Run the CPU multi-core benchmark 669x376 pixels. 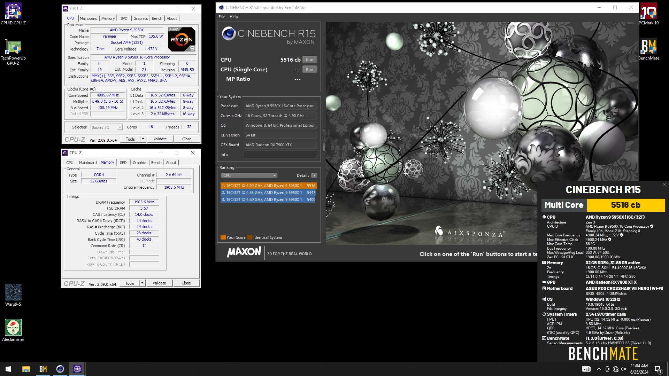pyautogui.click(x=309, y=60)
